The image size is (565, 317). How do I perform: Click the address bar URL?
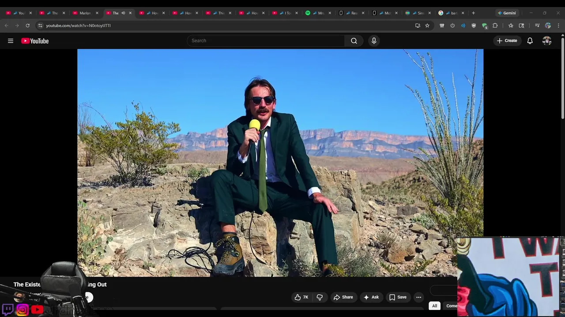click(x=78, y=26)
